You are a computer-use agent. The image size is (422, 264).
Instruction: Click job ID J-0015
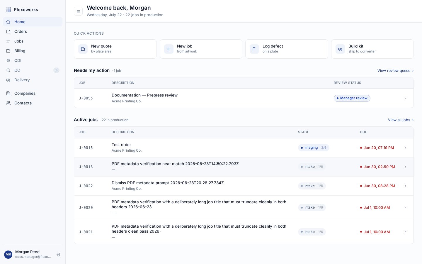pyautogui.click(x=86, y=148)
